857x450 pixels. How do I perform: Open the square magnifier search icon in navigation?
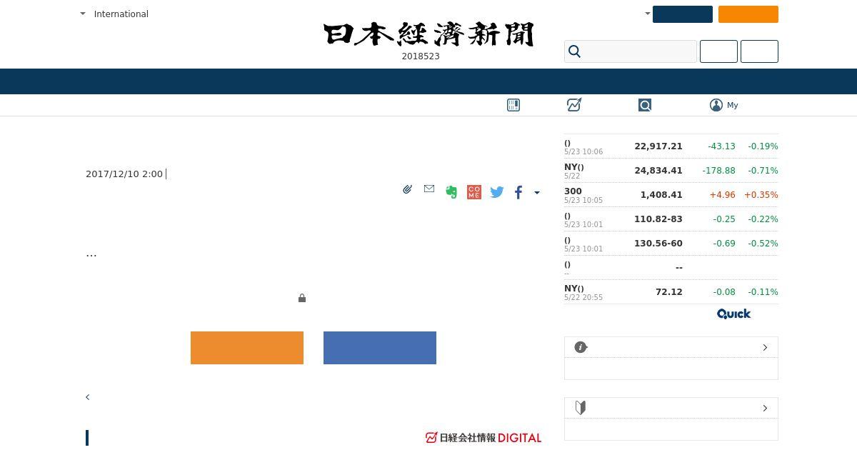point(645,105)
